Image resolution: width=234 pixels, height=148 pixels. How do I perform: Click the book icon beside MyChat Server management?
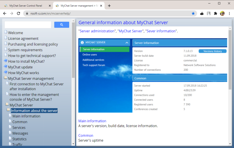point(6,78)
